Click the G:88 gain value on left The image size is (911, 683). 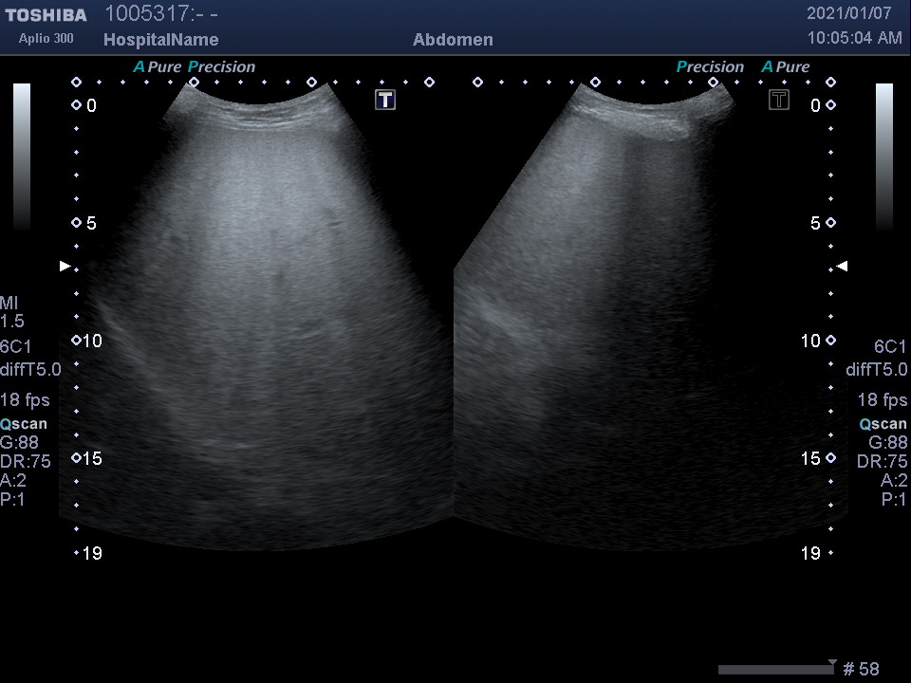point(19,442)
